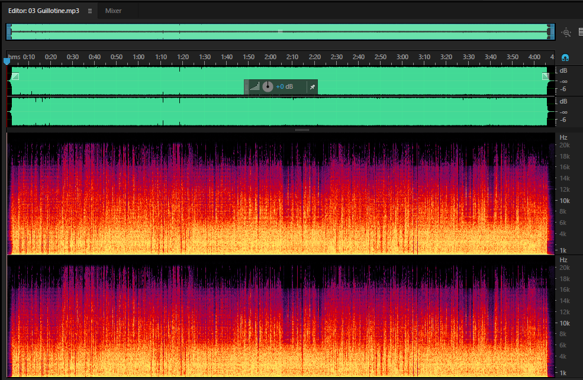Click the volume bars icon in the gain HUD
This screenshot has width=583, height=380.
pyautogui.click(x=255, y=87)
